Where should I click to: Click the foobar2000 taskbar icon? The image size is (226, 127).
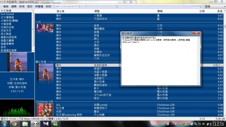click(x=35, y=124)
